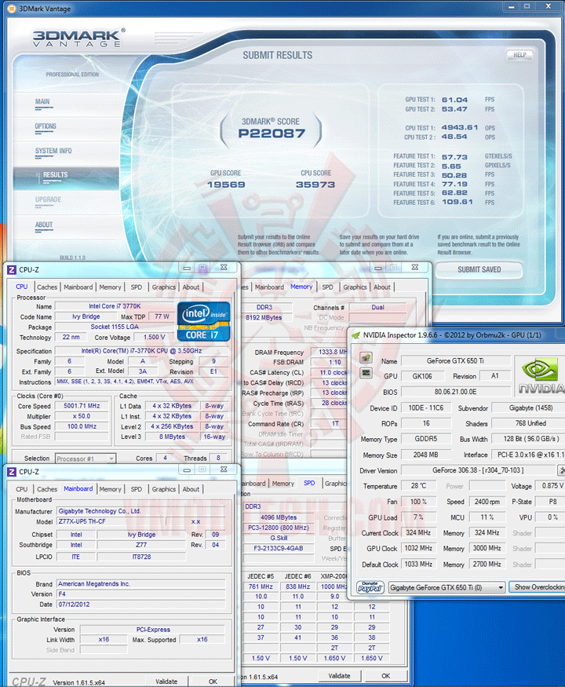Click the PayPal Donate icon
The image size is (565, 687).
click(x=370, y=587)
